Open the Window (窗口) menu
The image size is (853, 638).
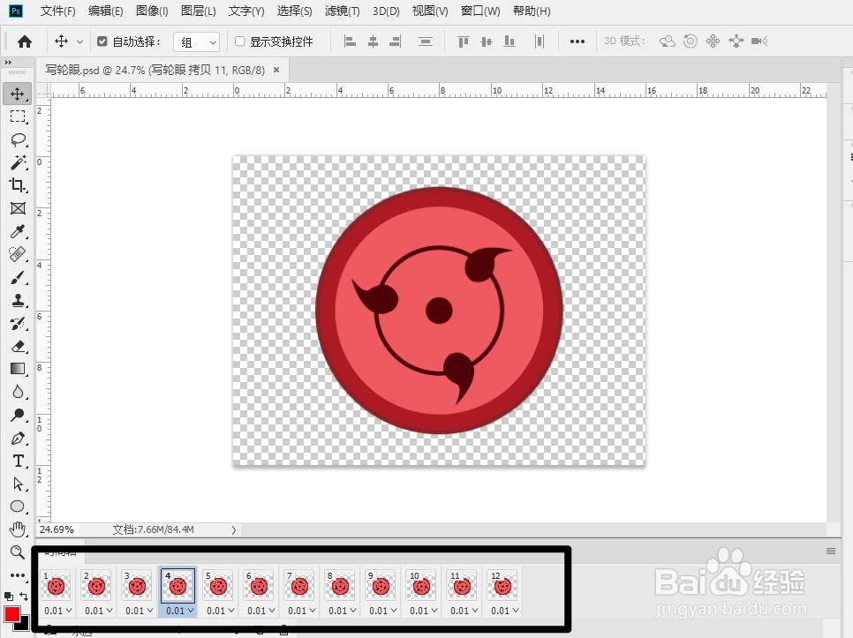pos(479,11)
